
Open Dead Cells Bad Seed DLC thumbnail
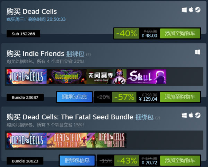(106, 140)
